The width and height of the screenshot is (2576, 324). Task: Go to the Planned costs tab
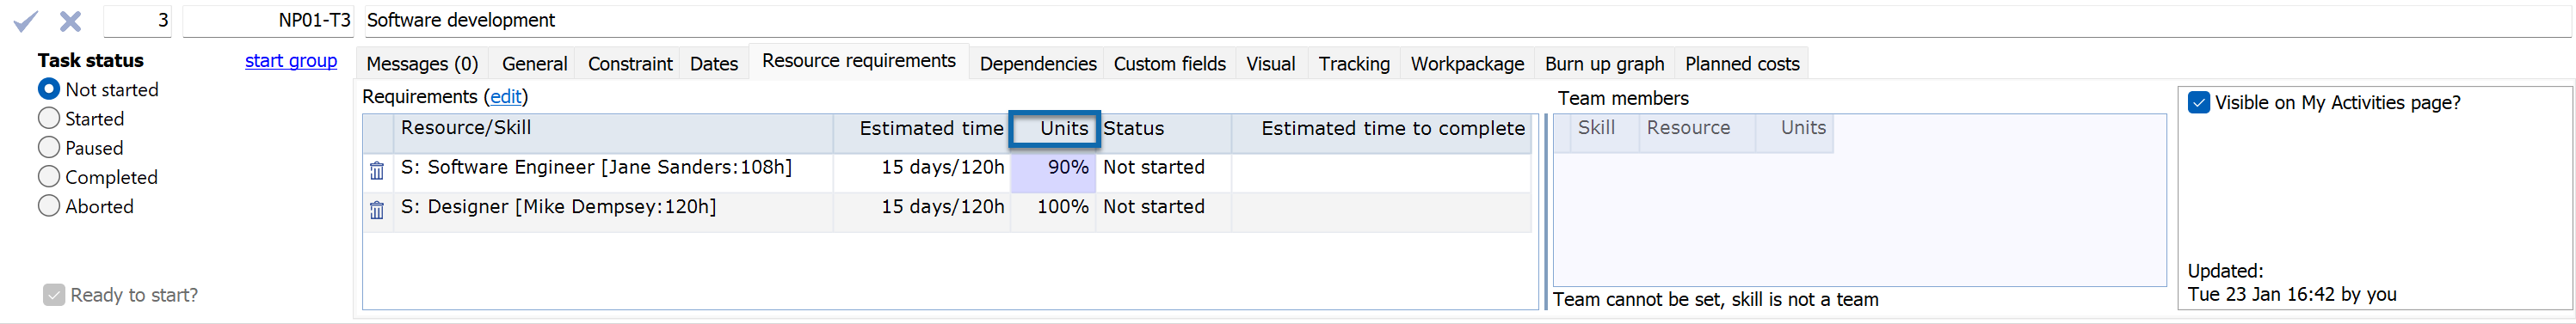1742,64
